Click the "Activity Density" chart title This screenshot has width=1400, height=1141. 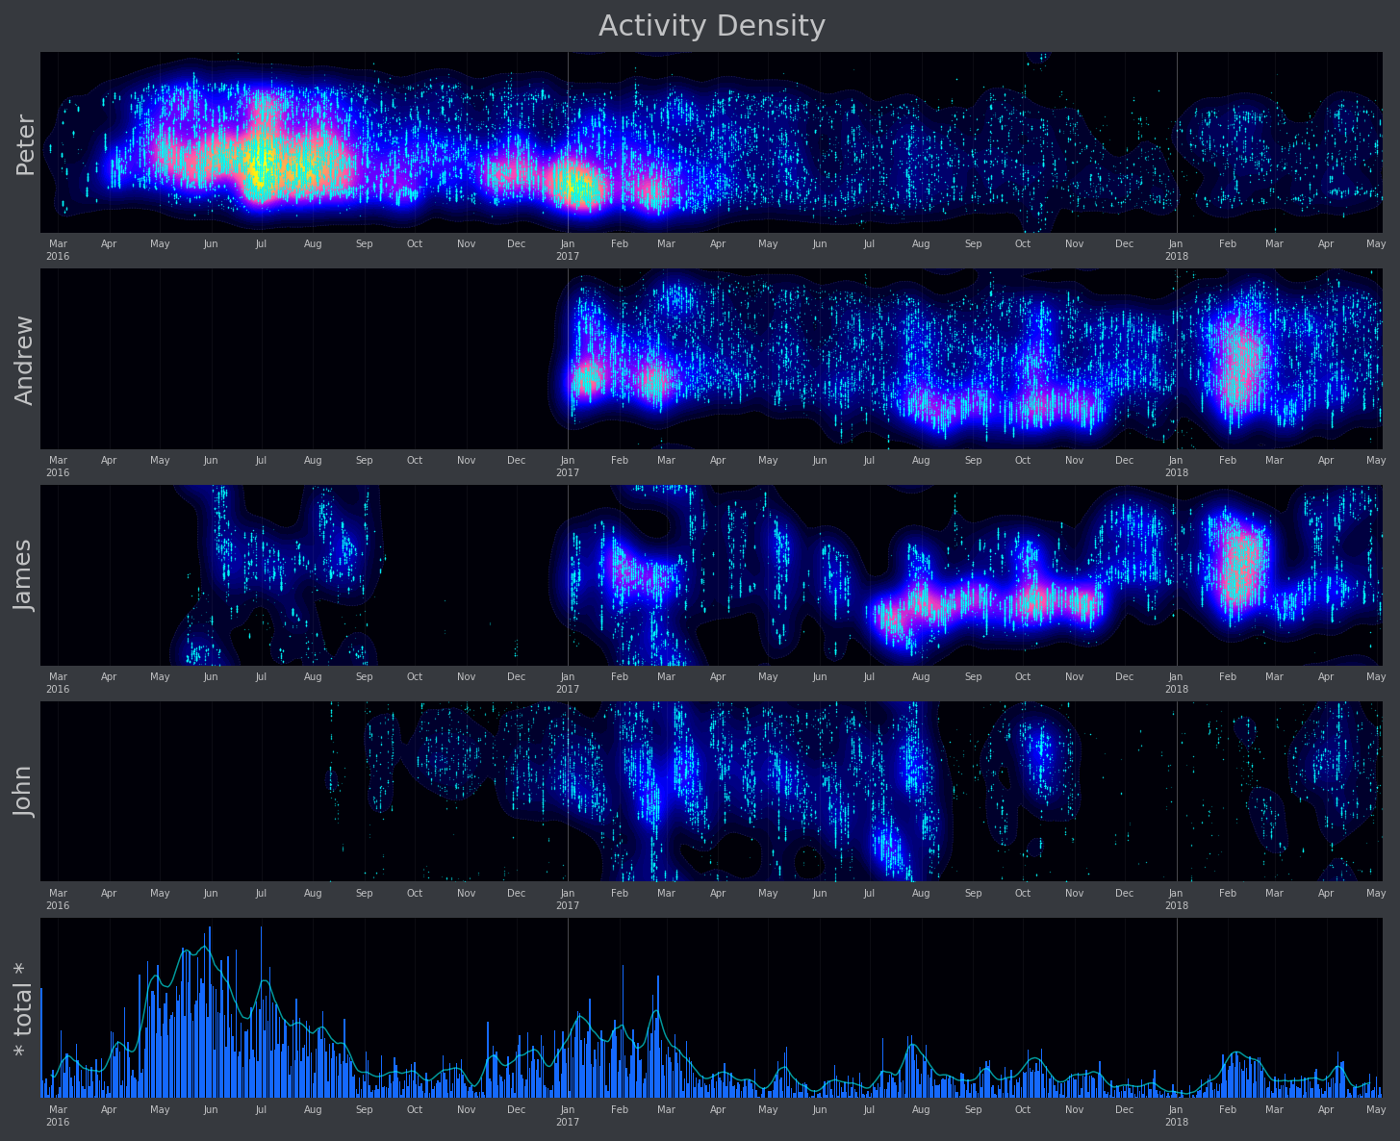coord(712,26)
